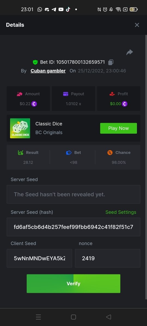This screenshot has width=147, height=326.
Task: Tap the green verified shield icon
Action: (x=35, y=62)
